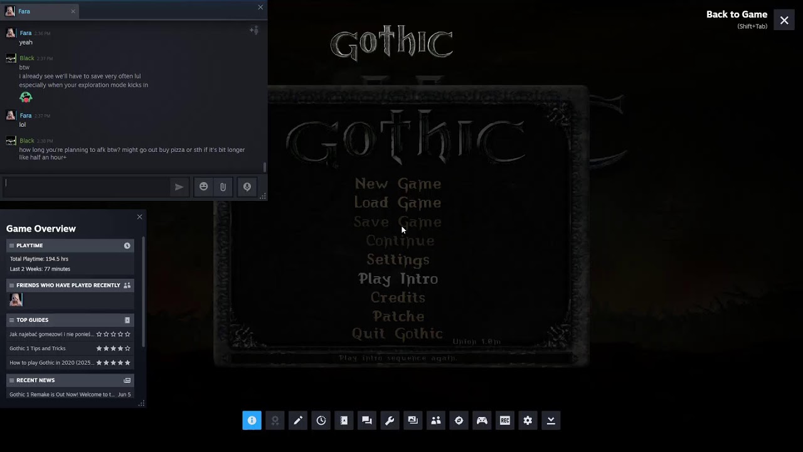Select Quit Gothic in game menu
The height and width of the screenshot is (452, 803).
[x=398, y=334]
